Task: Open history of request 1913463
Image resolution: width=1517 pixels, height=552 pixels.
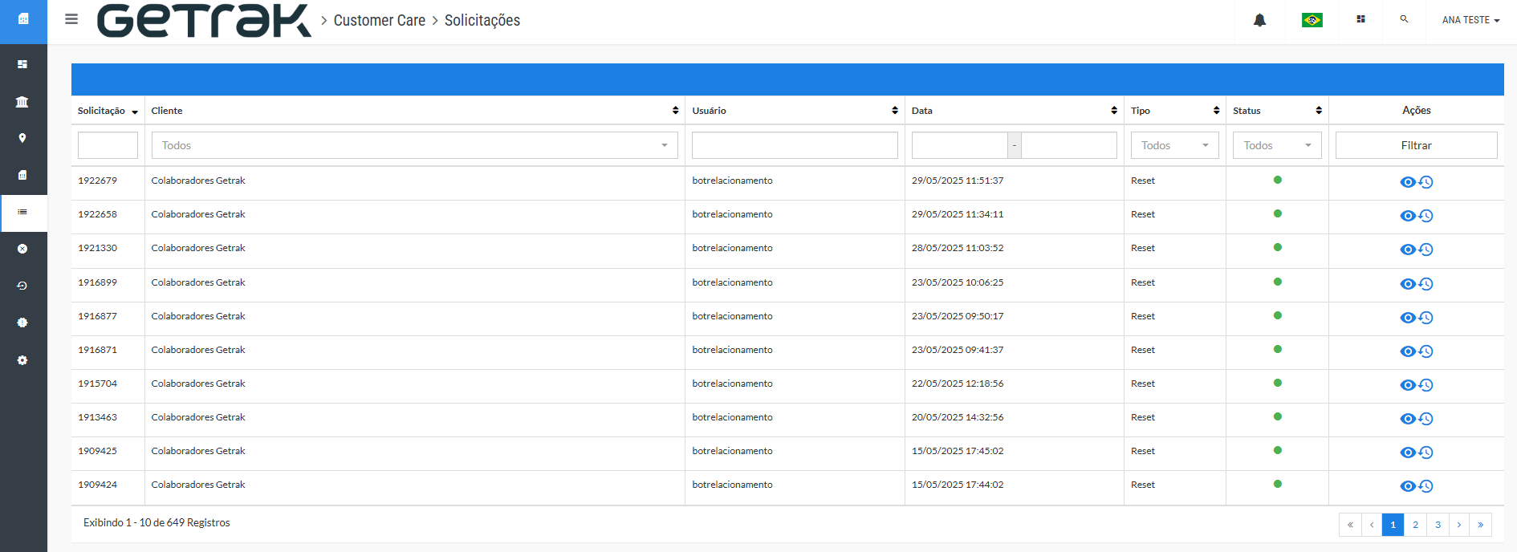Action: tap(1425, 419)
